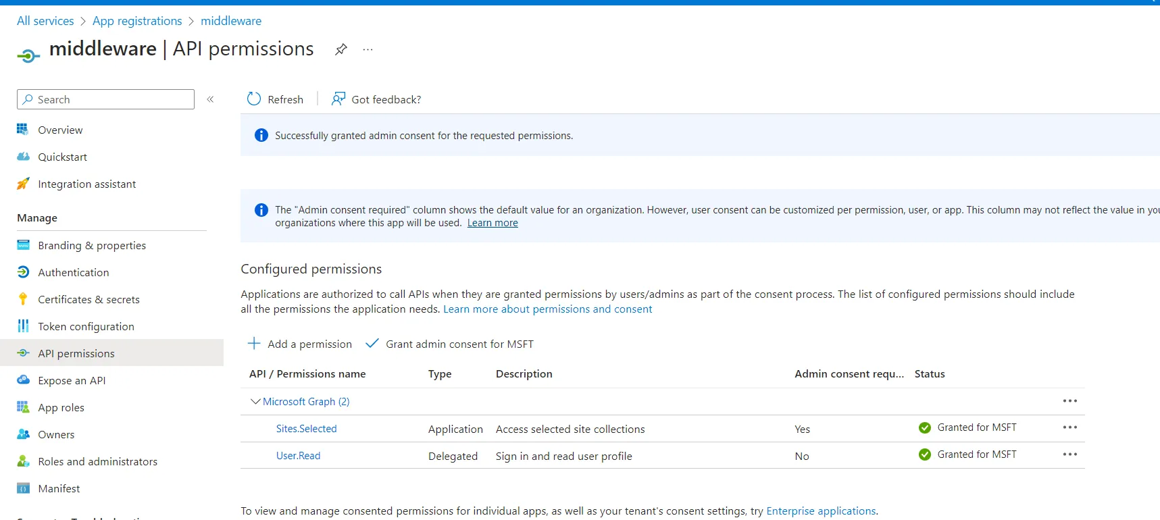Go to App registrations breadcrumb

click(137, 21)
